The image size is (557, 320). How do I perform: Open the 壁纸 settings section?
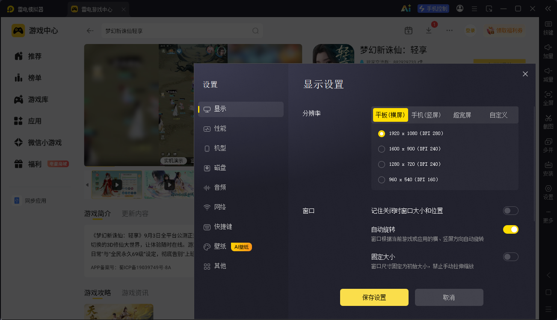coord(241,247)
